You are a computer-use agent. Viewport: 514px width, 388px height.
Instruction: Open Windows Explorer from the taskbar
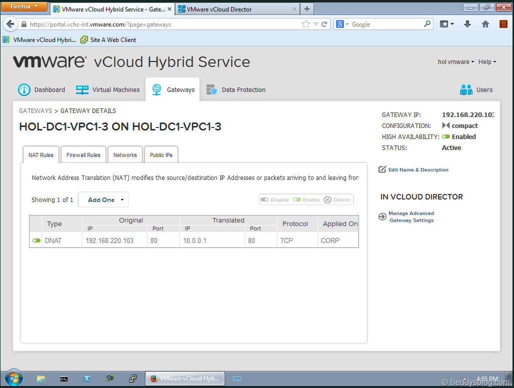pos(41,379)
